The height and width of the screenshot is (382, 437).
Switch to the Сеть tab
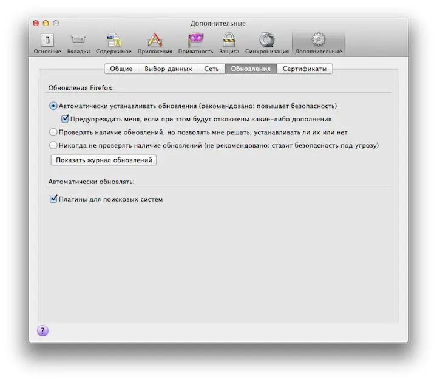[x=211, y=69]
